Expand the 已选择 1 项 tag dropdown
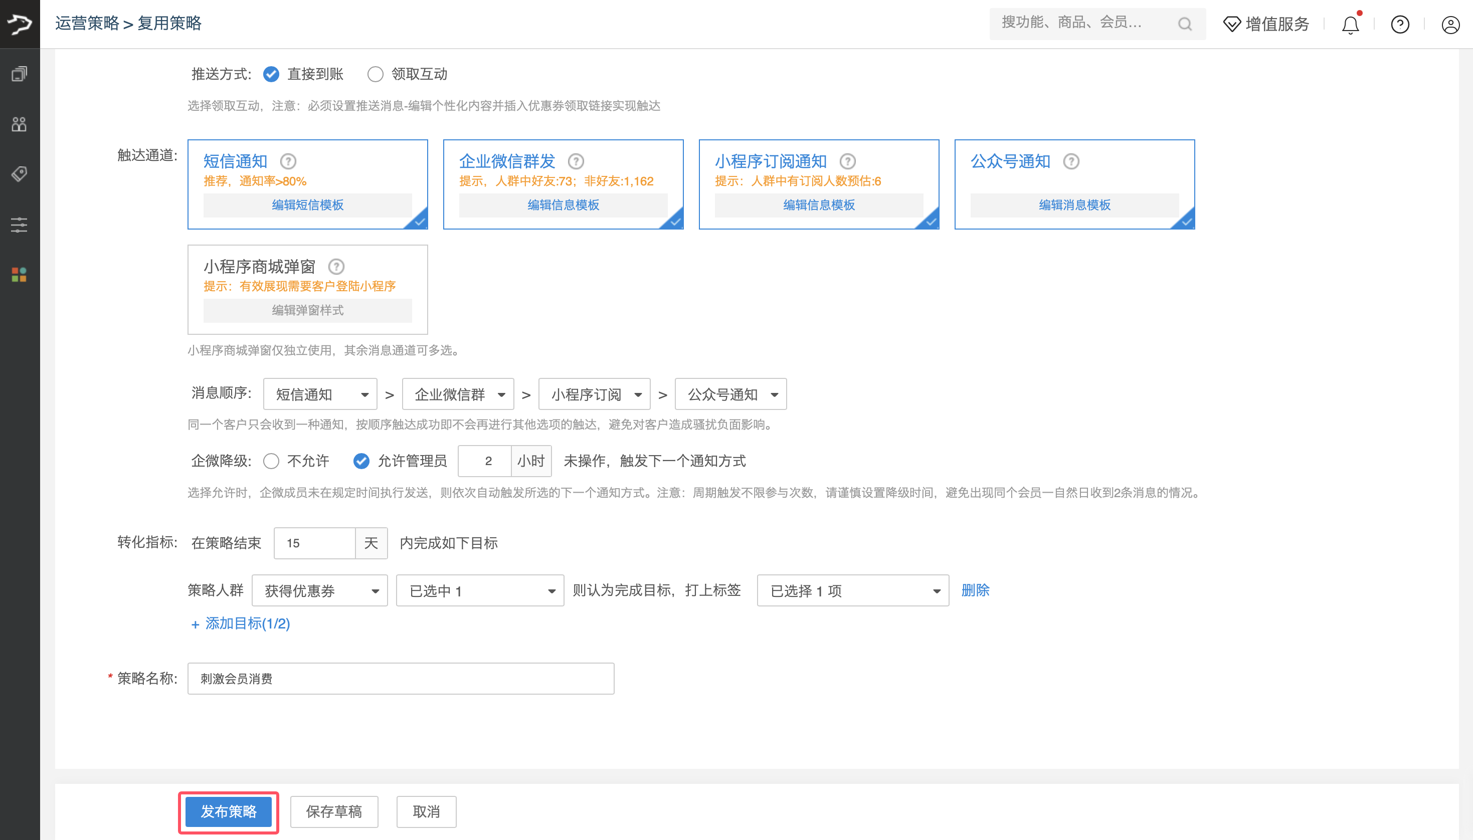The width and height of the screenshot is (1473, 840). pos(852,591)
